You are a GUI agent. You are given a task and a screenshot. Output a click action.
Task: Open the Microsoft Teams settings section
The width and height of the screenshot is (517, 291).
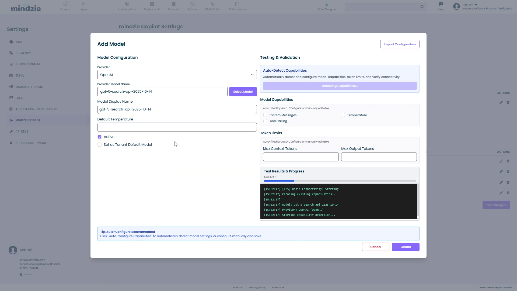coord(29,87)
